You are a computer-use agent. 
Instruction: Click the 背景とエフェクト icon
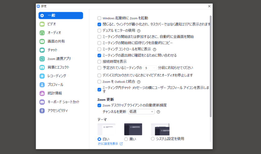coord(42,67)
